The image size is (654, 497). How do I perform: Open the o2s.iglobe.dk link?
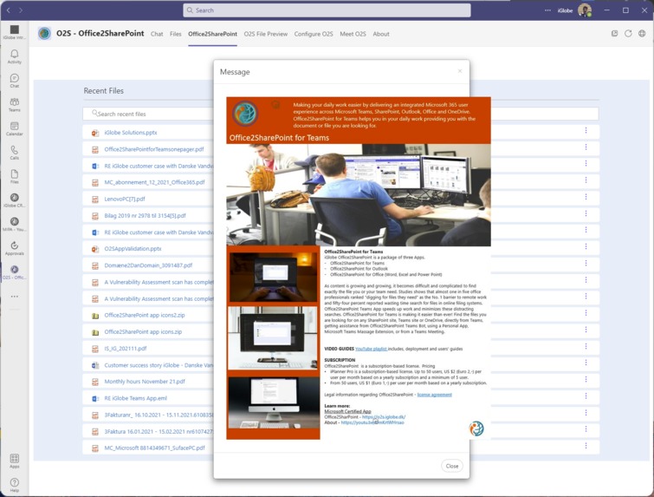[x=384, y=417]
